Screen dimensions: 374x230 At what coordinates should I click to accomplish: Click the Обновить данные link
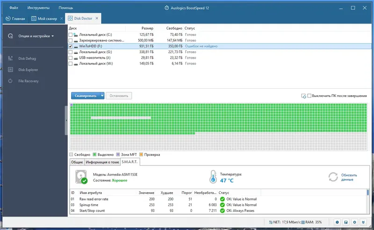pyautogui.click(x=349, y=177)
